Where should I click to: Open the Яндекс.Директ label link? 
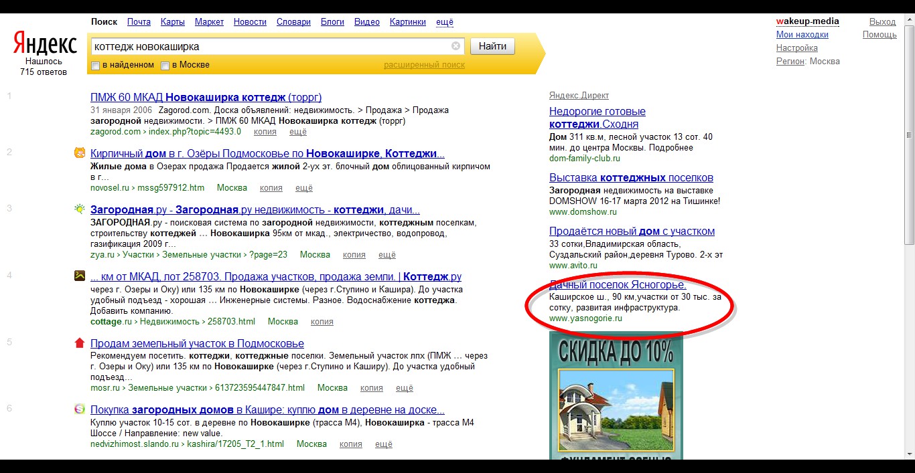[x=579, y=96]
